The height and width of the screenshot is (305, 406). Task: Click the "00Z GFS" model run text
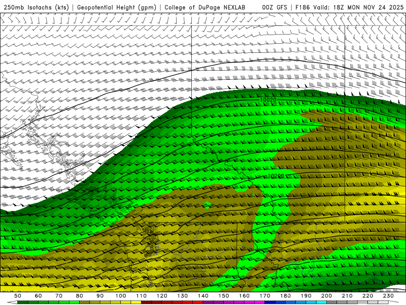[275, 7]
